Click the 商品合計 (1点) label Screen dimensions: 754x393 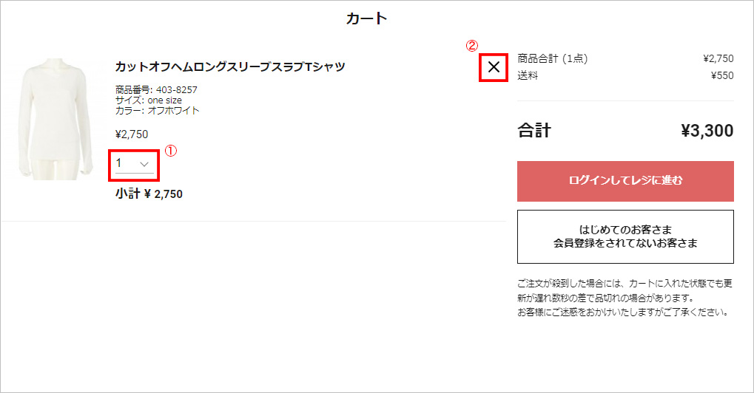(553, 58)
